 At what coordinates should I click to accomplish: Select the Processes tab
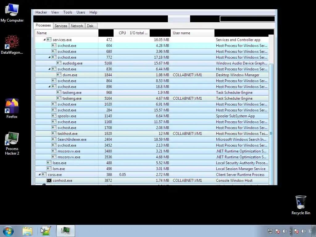pyautogui.click(x=43, y=25)
